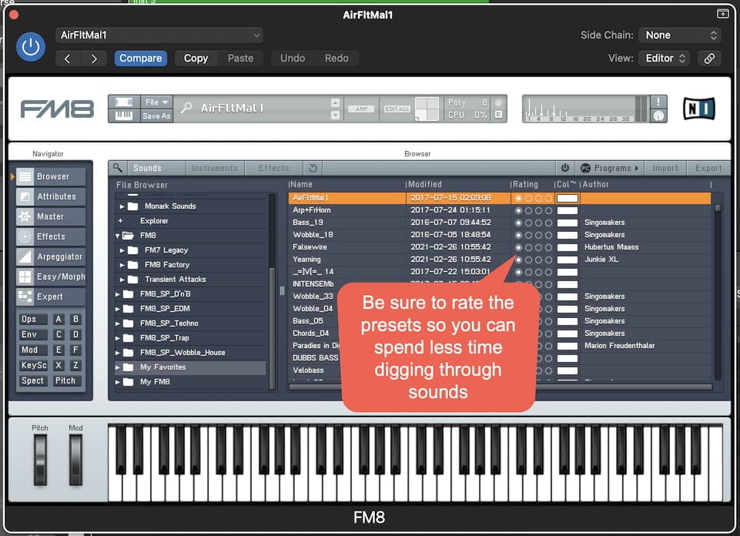This screenshot has width=740, height=536.
Task: Click the link chain icon button
Action: (x=708, y=59)
